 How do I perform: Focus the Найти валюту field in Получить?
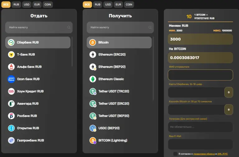[x=120, y=27]
